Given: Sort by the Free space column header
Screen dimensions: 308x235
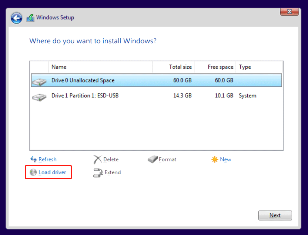Looking at the screenshot, I should (215, 67).
